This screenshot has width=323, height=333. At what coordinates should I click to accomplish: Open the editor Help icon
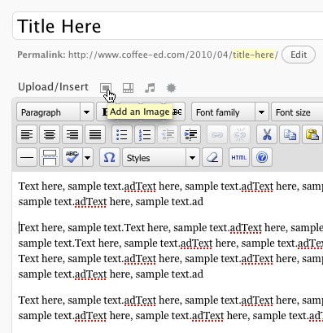pyautogui.click(x=262, y=157)
